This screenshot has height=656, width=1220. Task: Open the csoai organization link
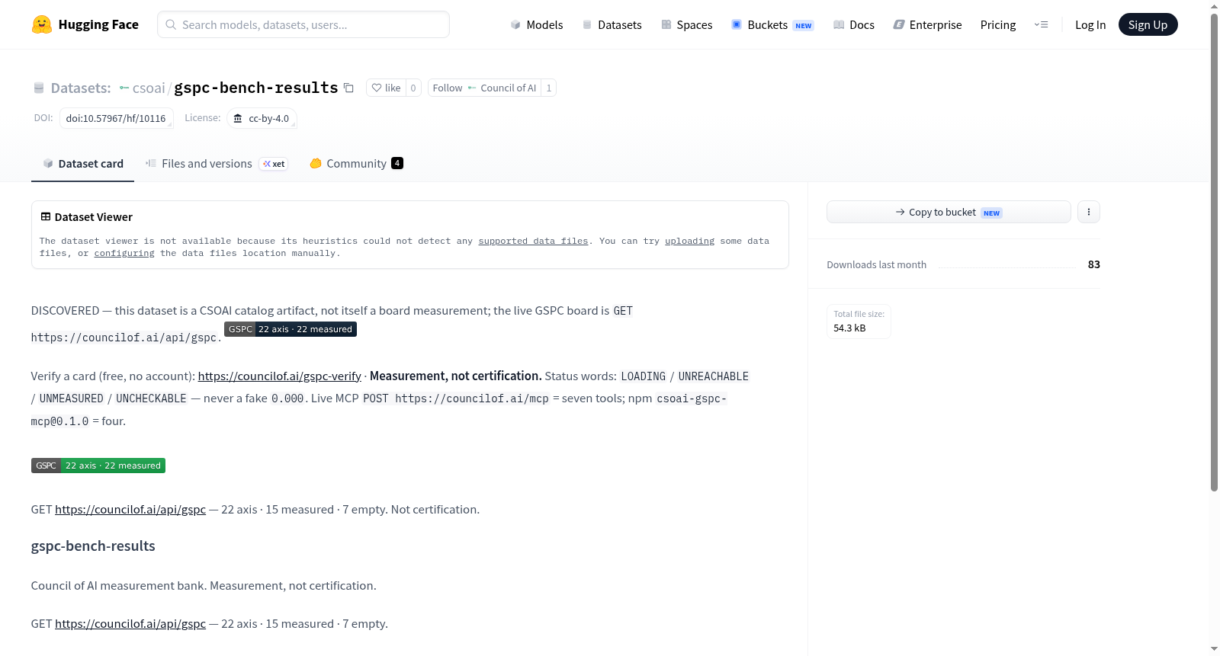(149, 88)
